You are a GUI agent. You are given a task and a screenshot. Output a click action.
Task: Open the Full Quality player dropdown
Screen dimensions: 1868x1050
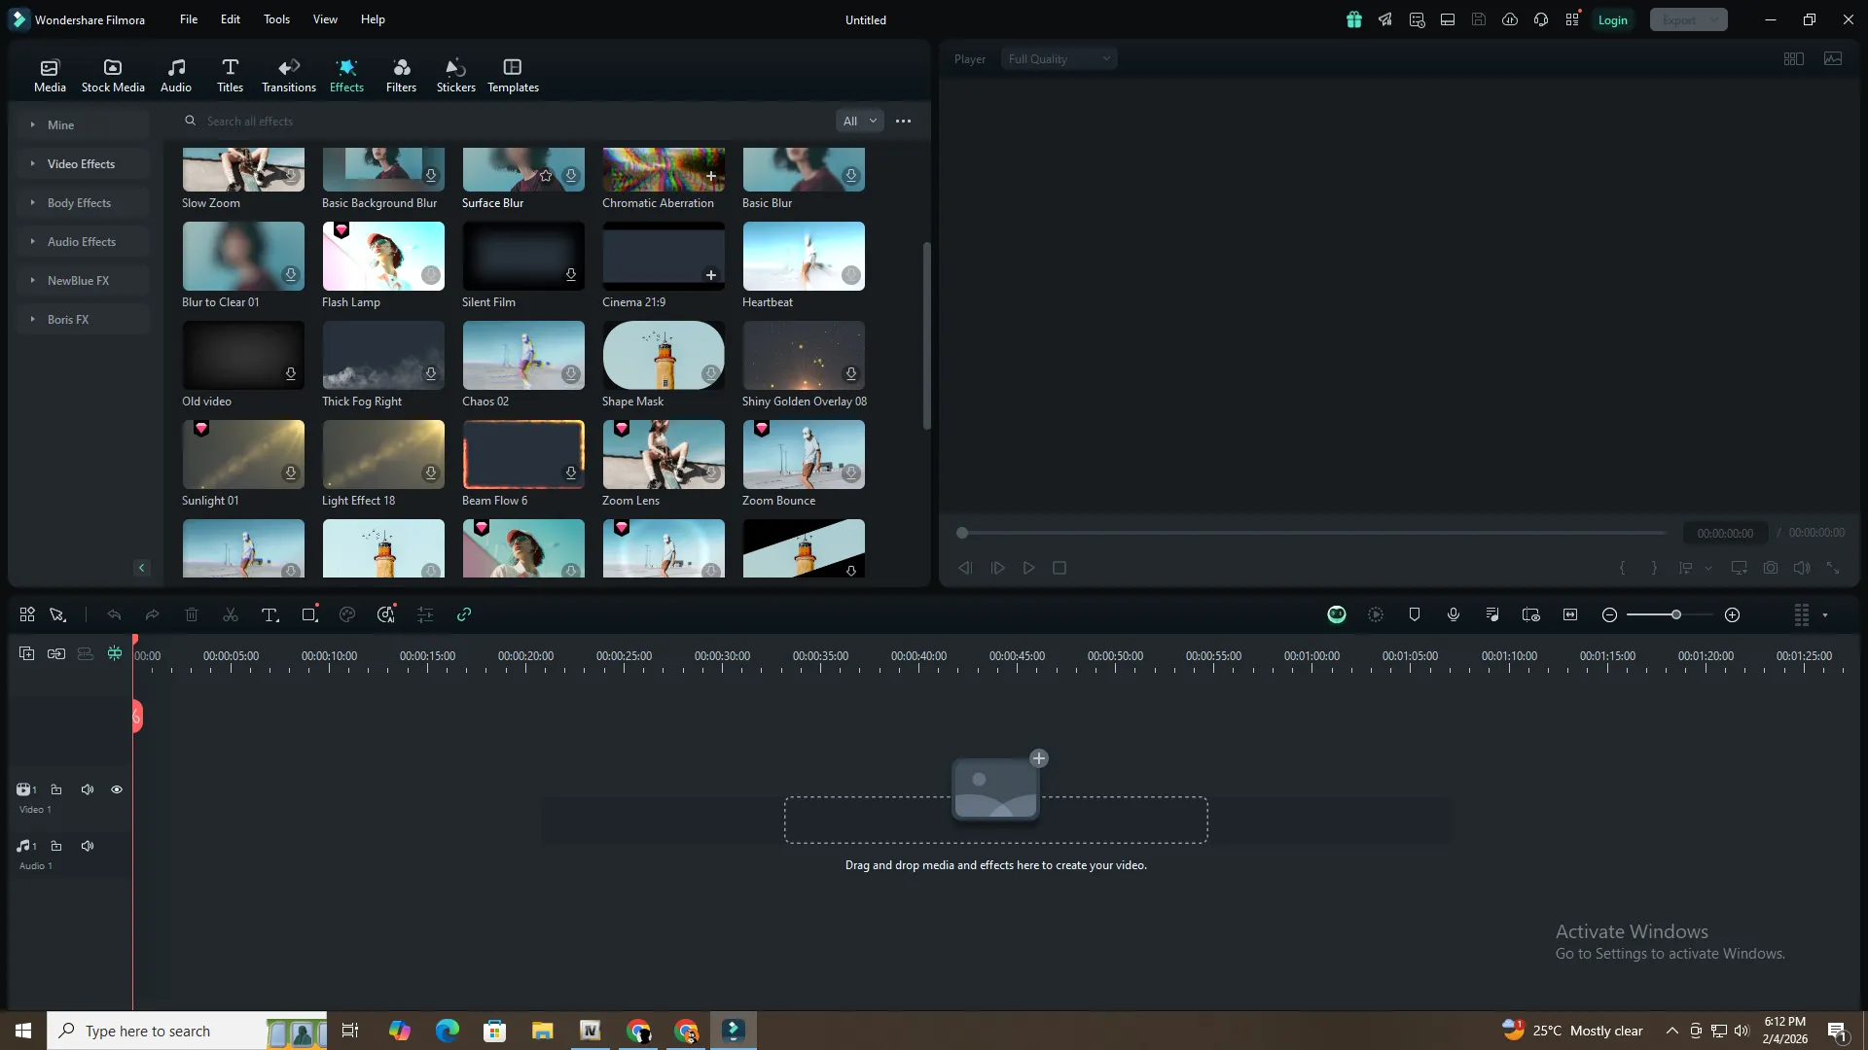[1059, 59]
